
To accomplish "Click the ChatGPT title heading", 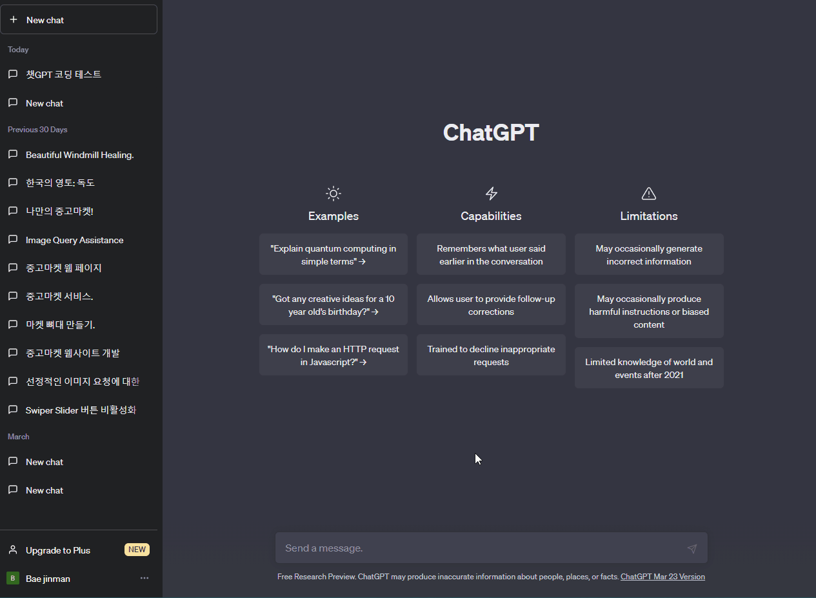I will point(491,132).
